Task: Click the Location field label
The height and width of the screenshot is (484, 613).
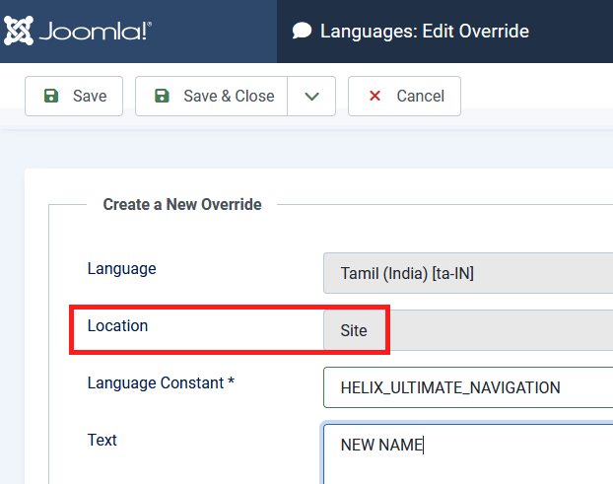Action: [x=117, y=325]
